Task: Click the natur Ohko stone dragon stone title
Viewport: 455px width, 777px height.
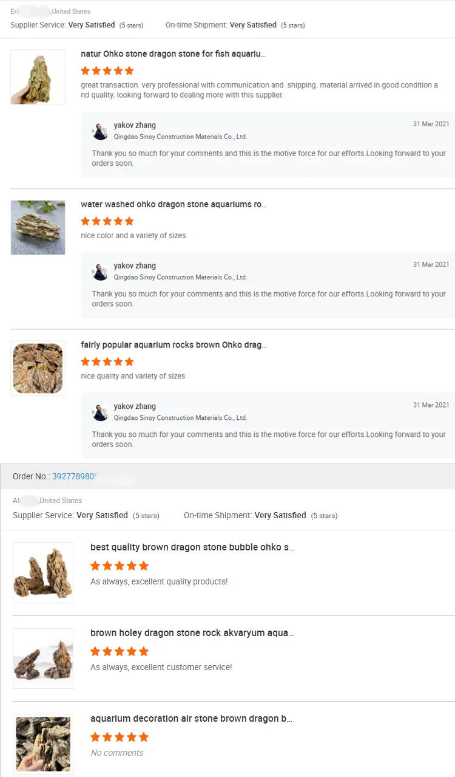Action: tap(173, 54)
